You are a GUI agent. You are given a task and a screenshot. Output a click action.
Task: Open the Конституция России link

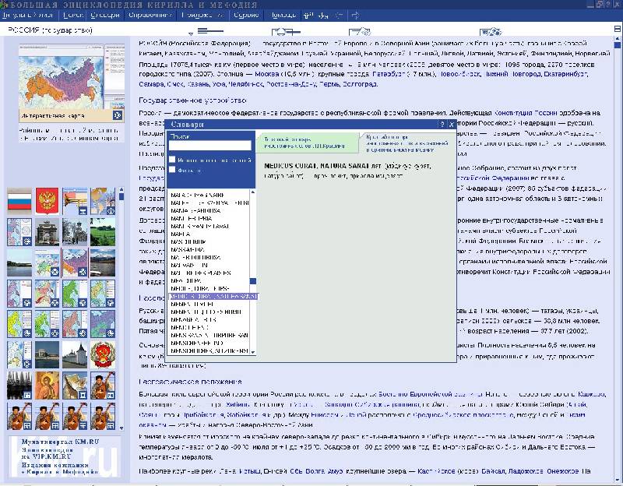(x=525, y=113)
